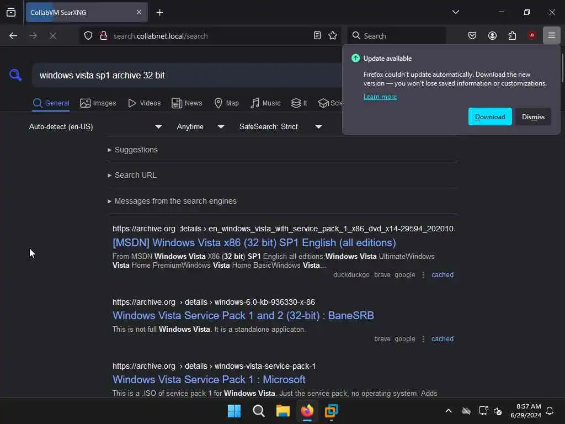Close the CollabVM SearXNG tab
565x424 pixels.
click(x=139, y=12)
